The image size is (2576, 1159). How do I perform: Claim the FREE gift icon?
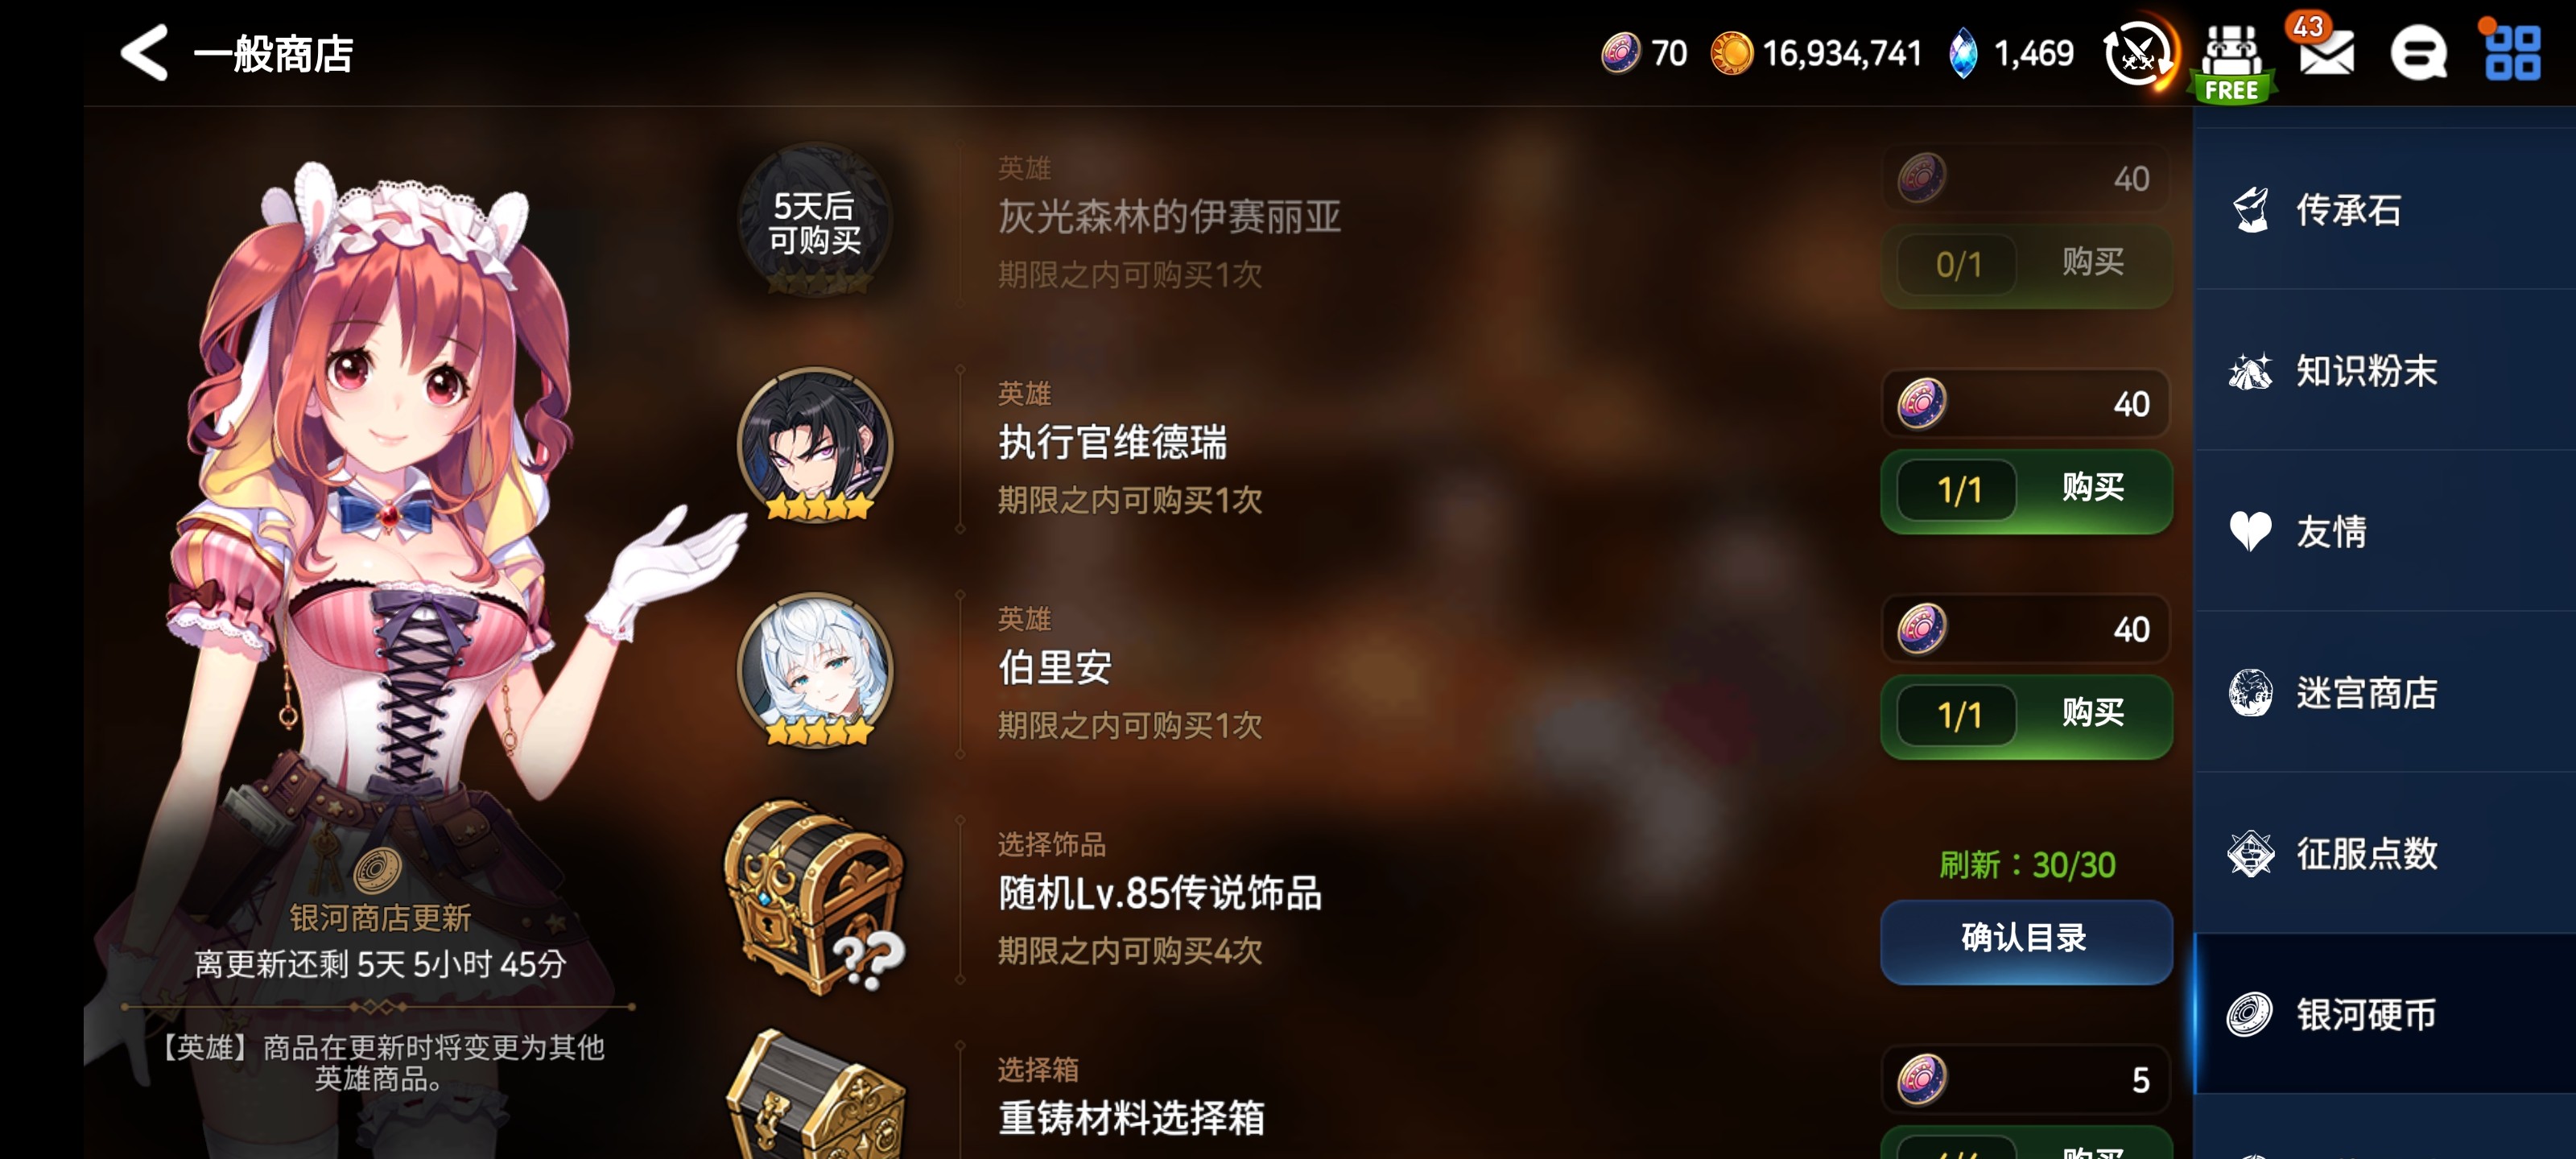point(2231,62)
